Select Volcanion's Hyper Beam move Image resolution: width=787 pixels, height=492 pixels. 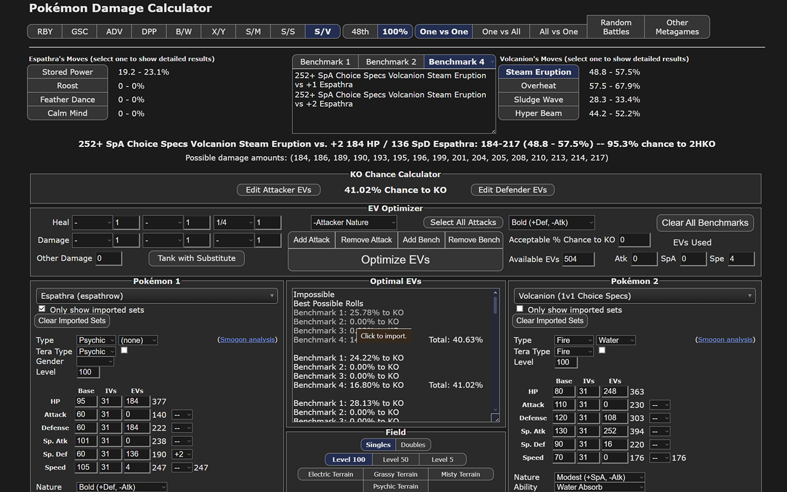539,113
